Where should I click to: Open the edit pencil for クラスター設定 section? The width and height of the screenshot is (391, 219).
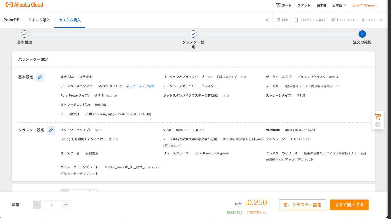pyautogui.click(x=51, y=130)
